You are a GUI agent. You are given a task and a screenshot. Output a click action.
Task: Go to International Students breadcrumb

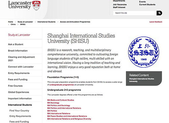tap(46, 22)
